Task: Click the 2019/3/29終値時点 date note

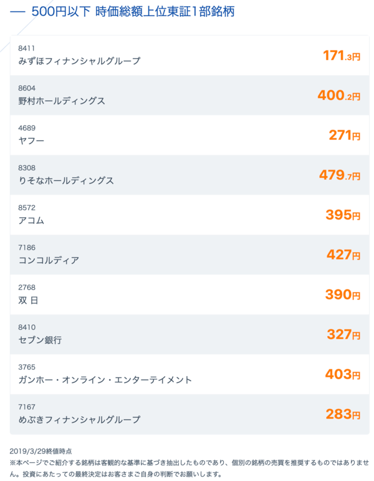Action: coord(41,451)
